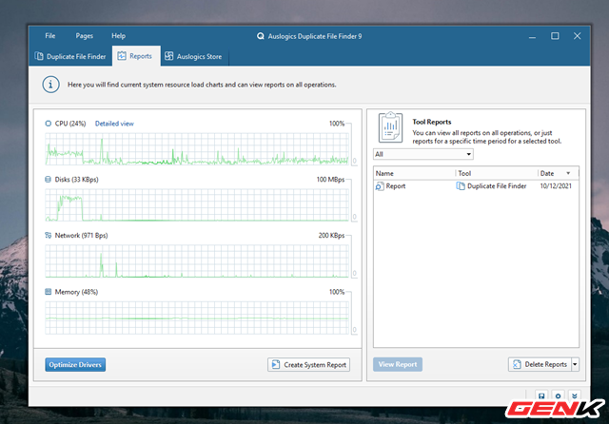Viewport: 609px width, 424px height.
Task: Click the Duplicate File Finder tool cell
Action: 491,186
